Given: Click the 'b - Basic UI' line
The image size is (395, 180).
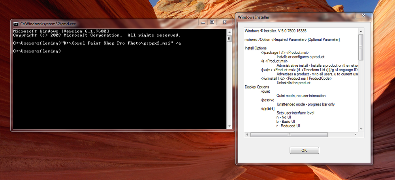Looking at the screenshot, I should (x=286, y=122).
